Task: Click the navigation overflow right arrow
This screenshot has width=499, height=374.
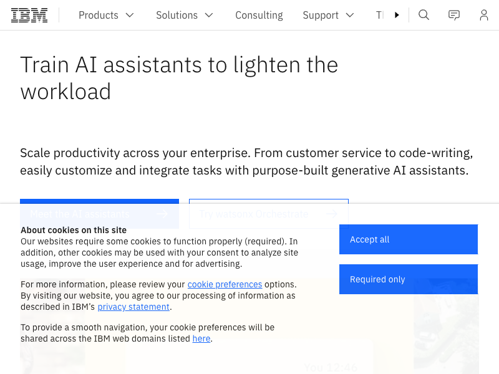Action: click(x=397, y=15)
